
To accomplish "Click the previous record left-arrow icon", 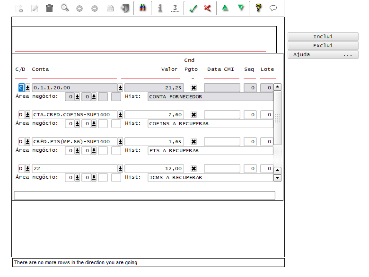I will tap(79, 9).
